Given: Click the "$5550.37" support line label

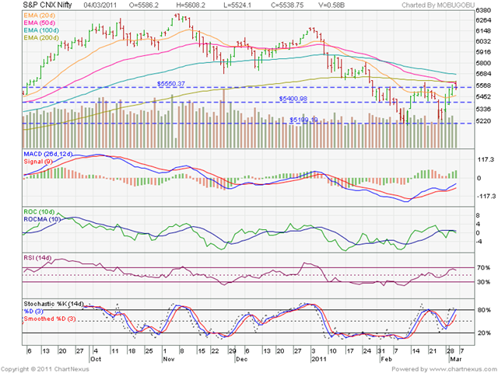Looking at the screenshot, I should [x=171, y=84].
